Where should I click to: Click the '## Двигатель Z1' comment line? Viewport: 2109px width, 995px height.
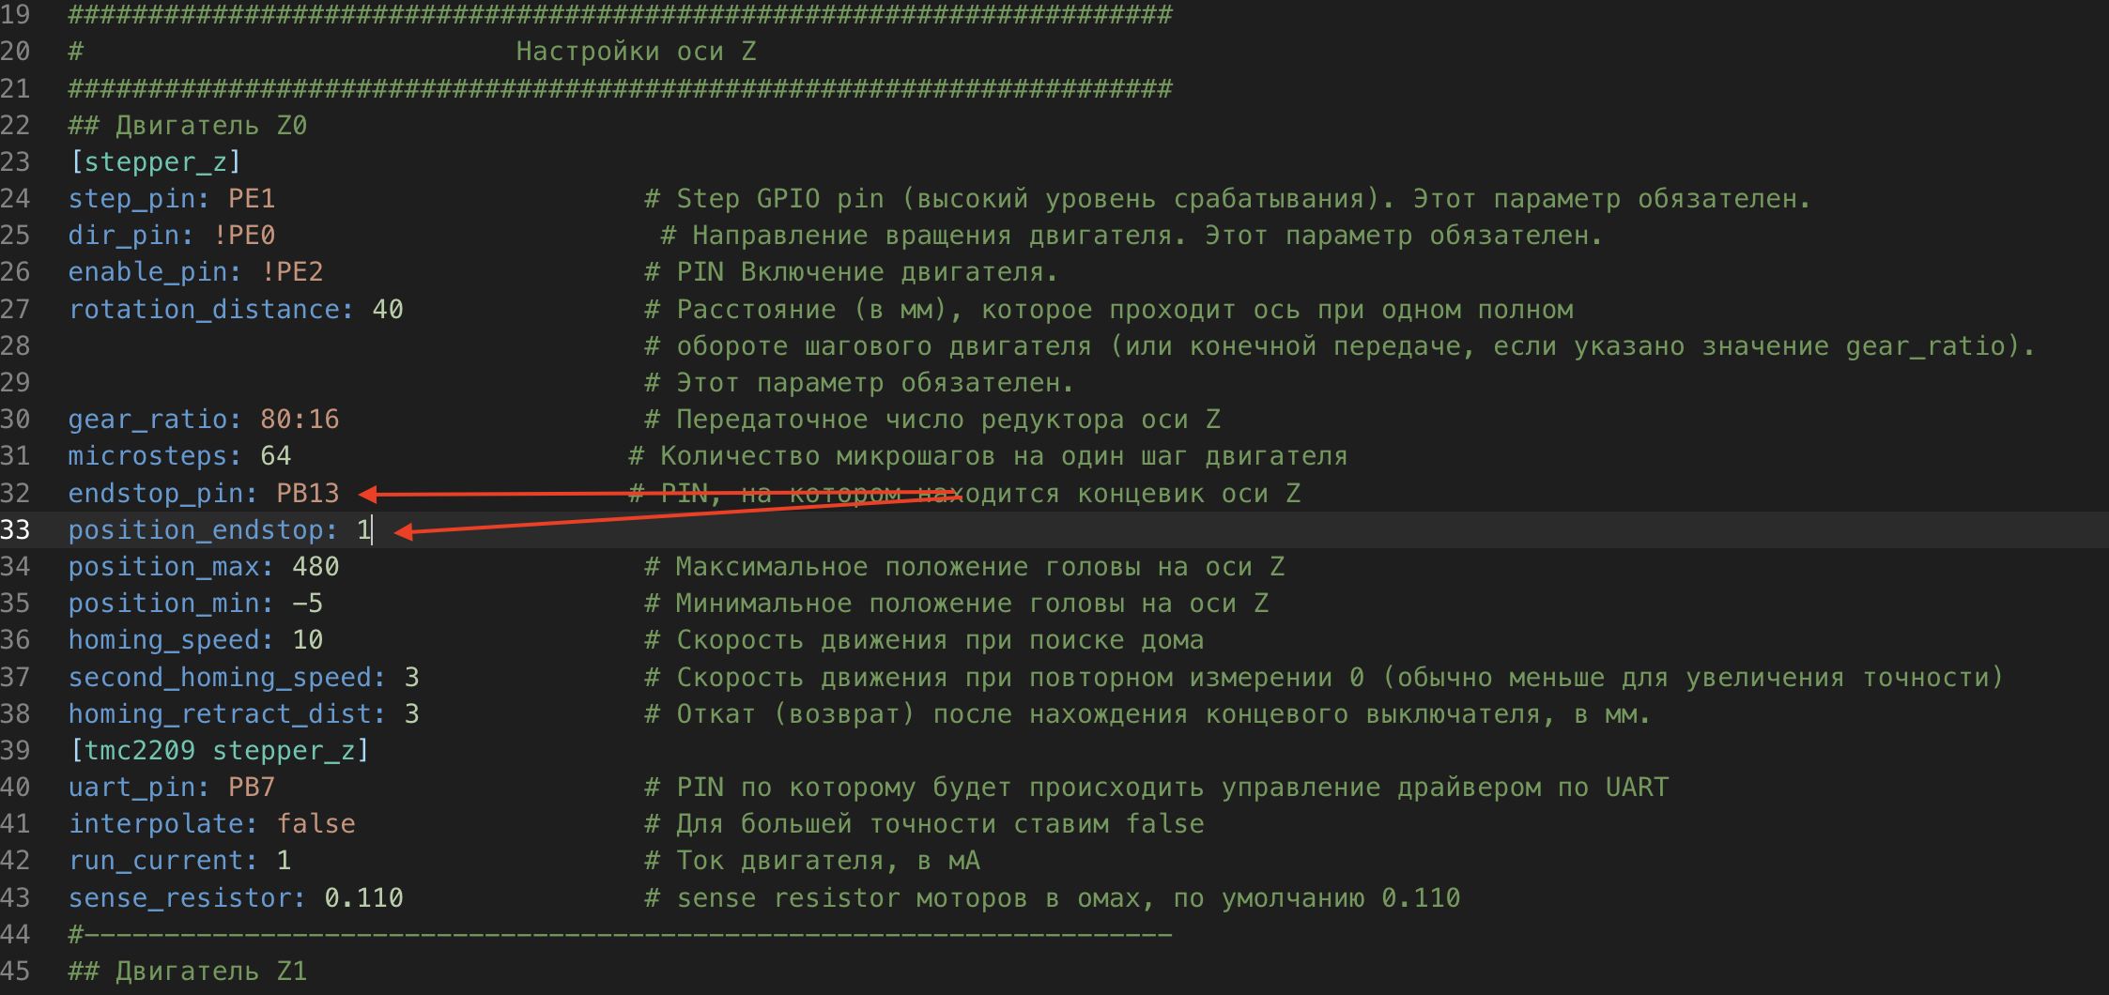[x=188, y=972]
